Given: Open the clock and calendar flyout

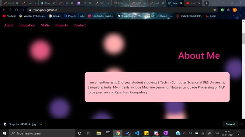Looking at the screenshot, I should pos(227,133).
